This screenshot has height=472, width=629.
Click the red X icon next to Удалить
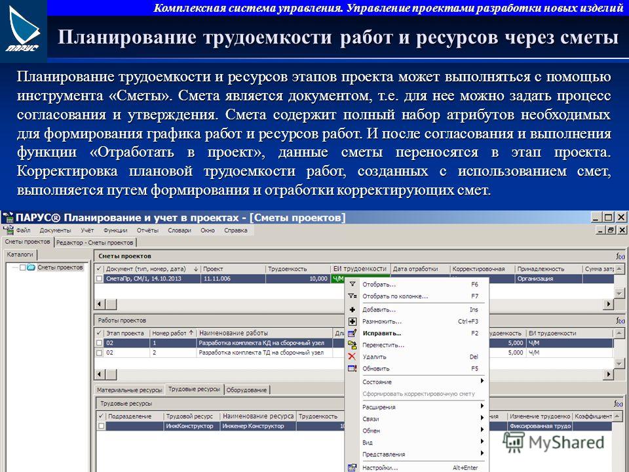[x=353, y=357]
